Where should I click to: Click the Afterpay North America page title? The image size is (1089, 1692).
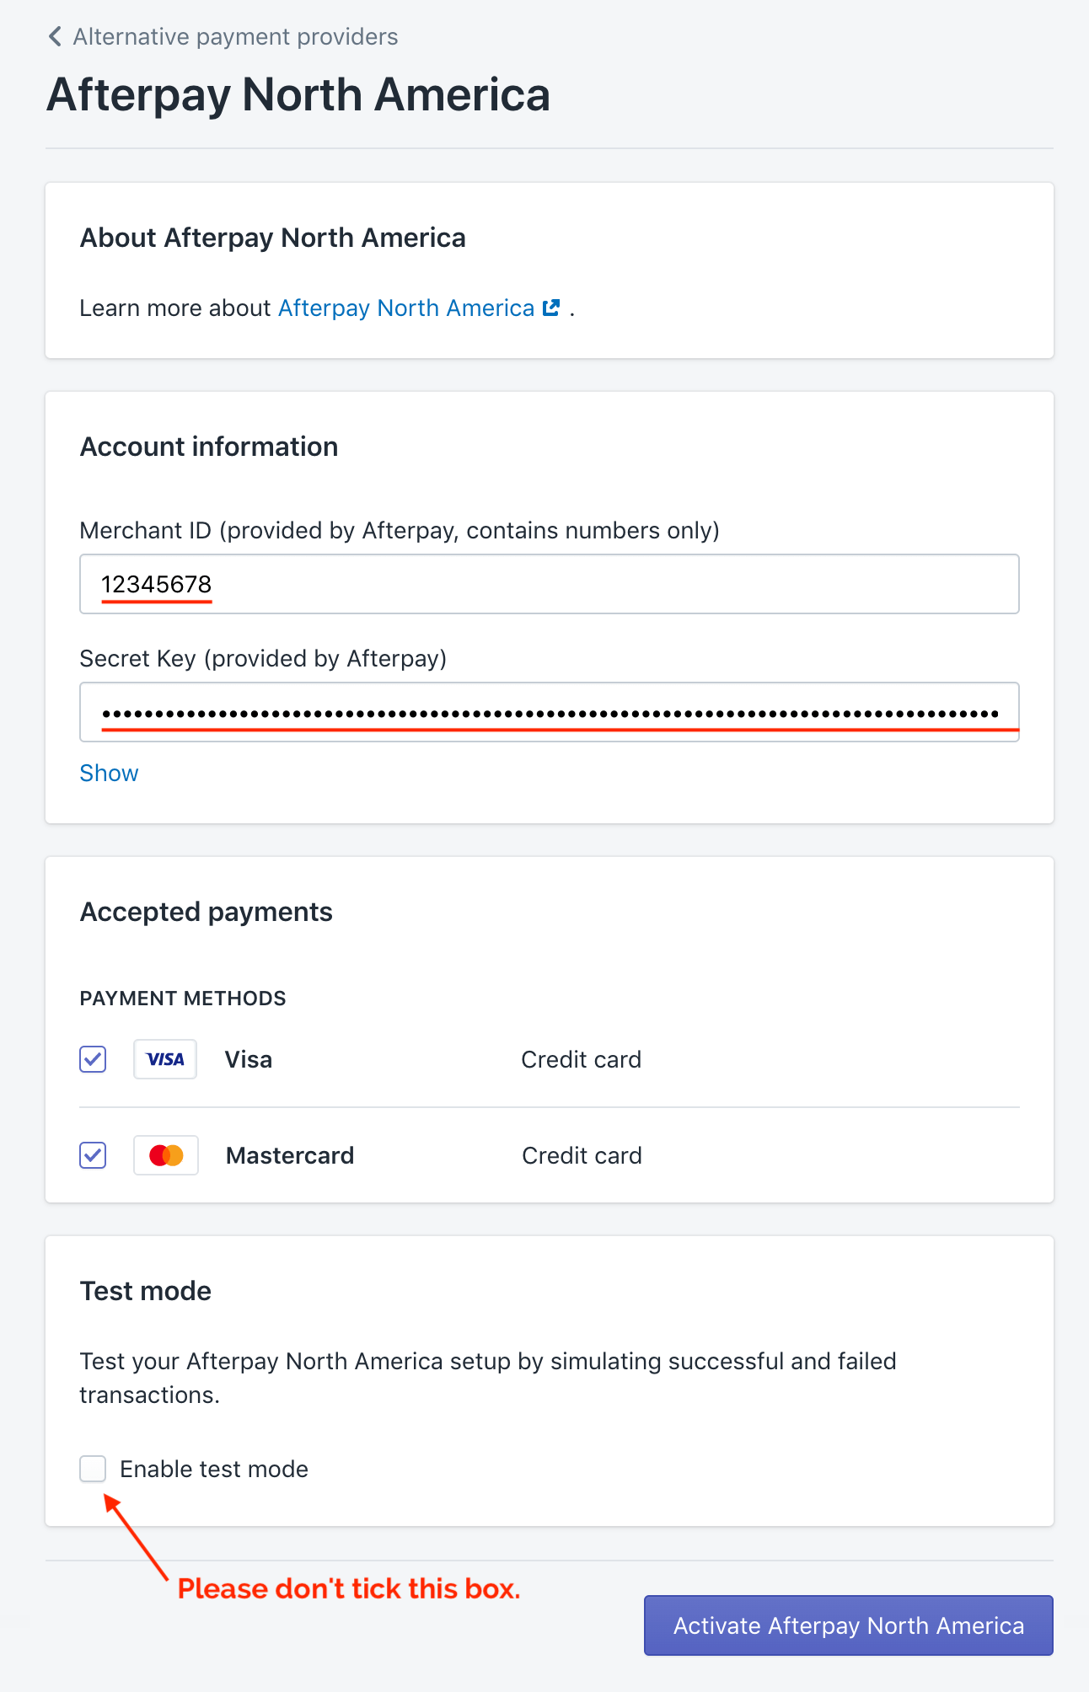(298, 94)
